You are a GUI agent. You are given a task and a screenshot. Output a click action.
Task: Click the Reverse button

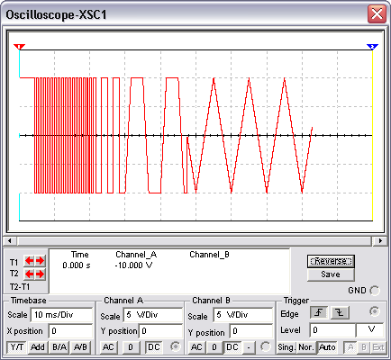[x=331, y=261]
